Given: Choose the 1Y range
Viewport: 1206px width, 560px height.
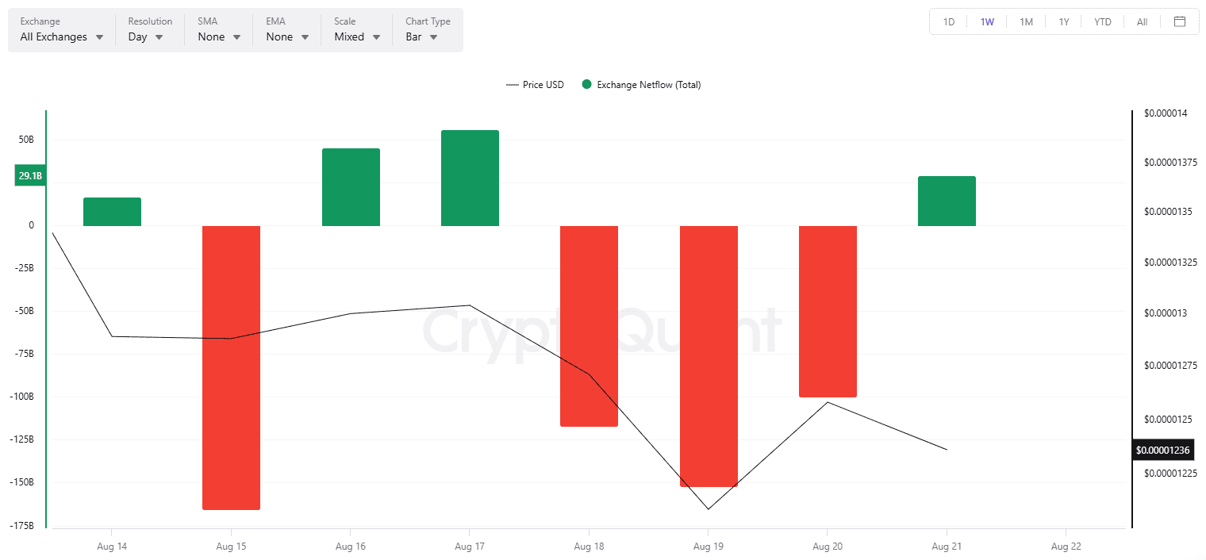Looking at the screenshot, I should [1064, 21].
